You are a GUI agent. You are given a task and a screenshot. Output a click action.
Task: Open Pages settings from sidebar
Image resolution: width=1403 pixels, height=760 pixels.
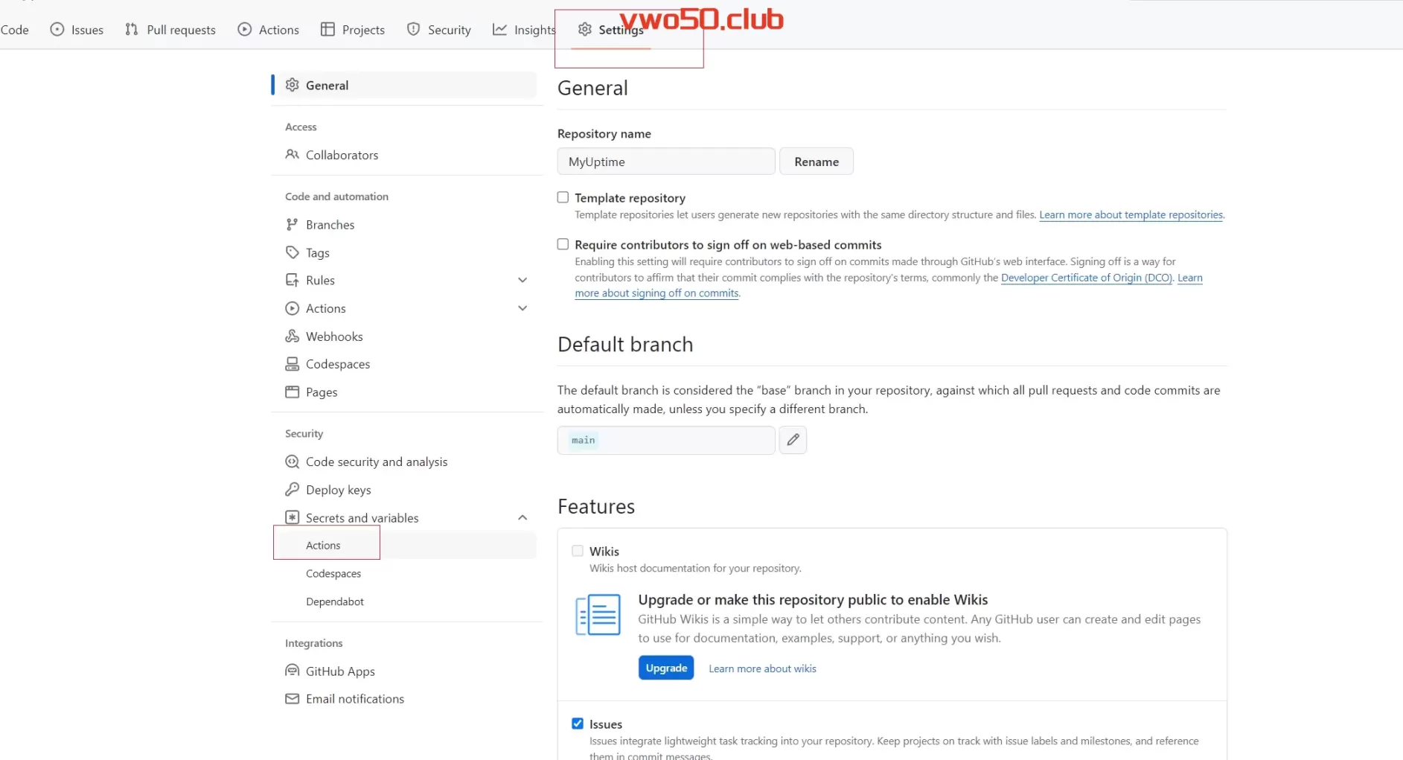pos(321,392)
